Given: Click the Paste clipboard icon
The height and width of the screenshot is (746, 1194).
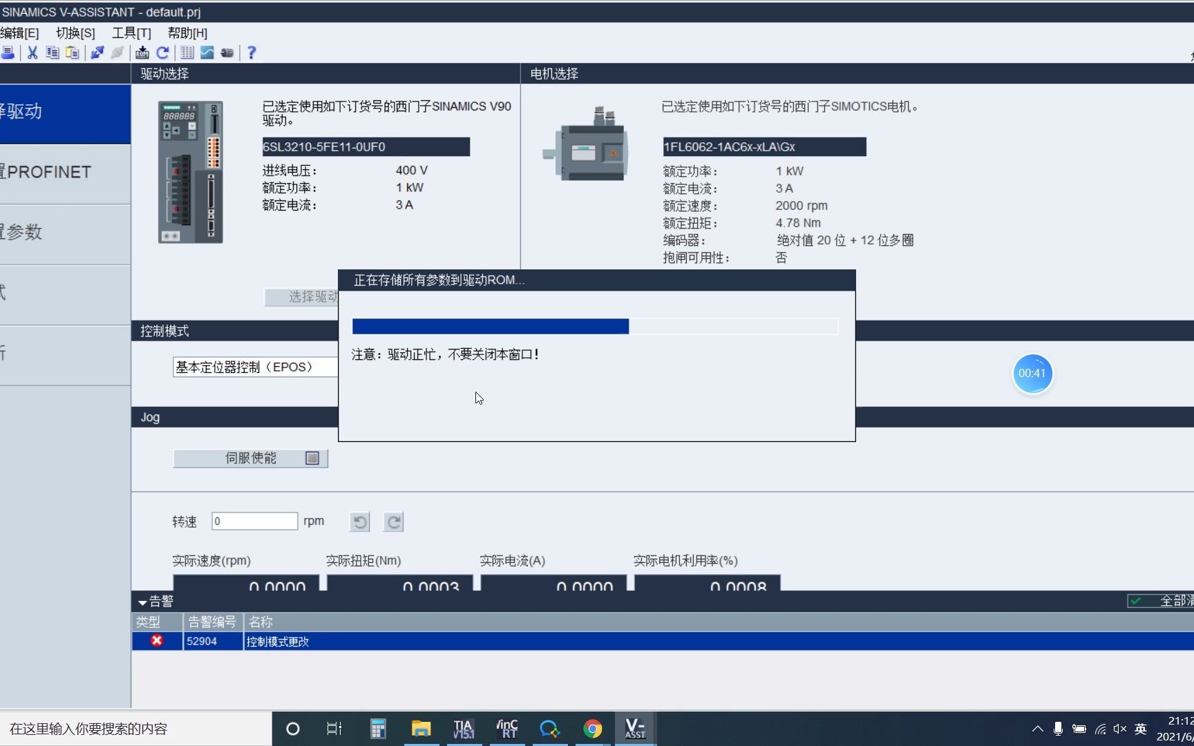Looking at the screenshot, I should 73,52.
